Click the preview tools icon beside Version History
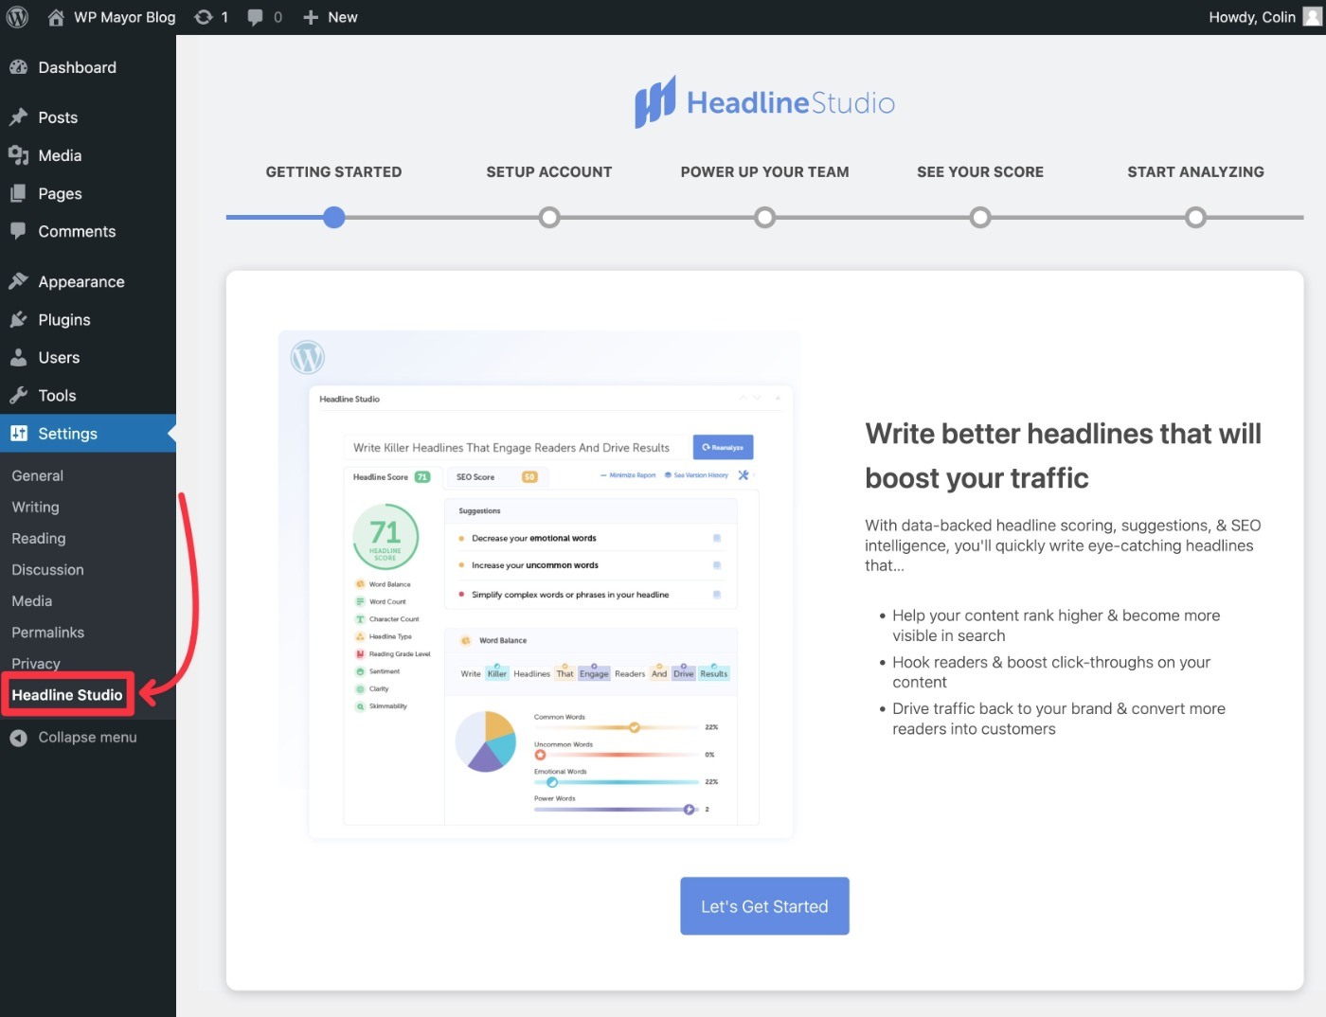This screenshot has height=1017, width=1326. 744,475
